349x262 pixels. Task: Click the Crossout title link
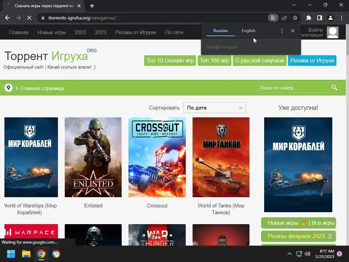157,206
